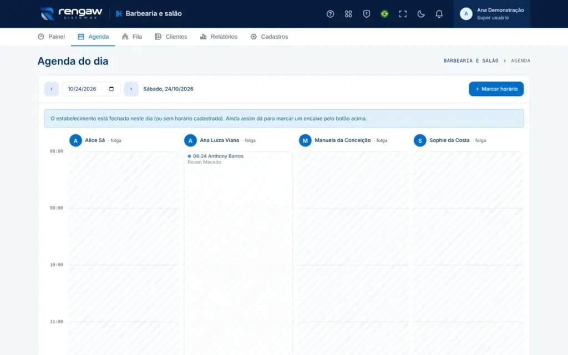Click Manuela da Conceição avatar
Screen dimensions: 568x355
point(305,140)
